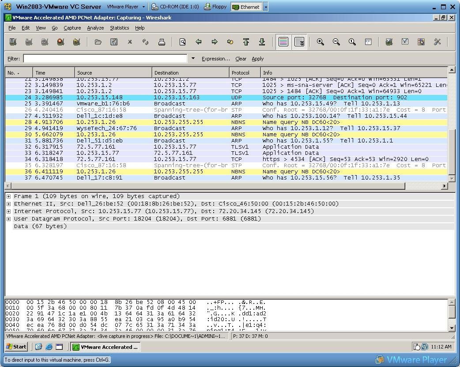Screen dimensions: 460x367
Task: Click packet list vertical scroll up arrow
Action: [x=452, y=70]
